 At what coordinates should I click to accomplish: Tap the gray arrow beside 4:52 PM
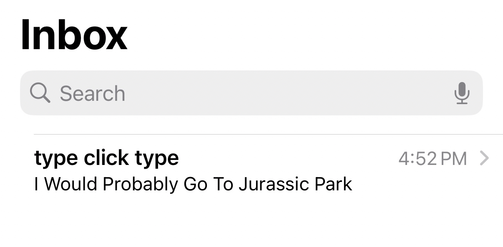pos(484,158)
